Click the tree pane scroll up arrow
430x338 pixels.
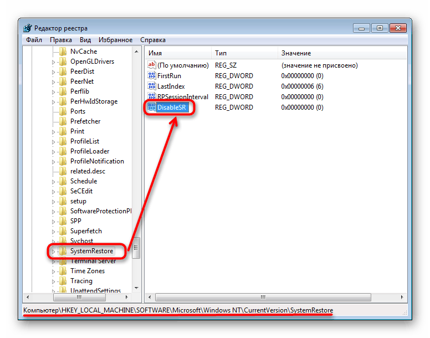(x=136, y=52)
